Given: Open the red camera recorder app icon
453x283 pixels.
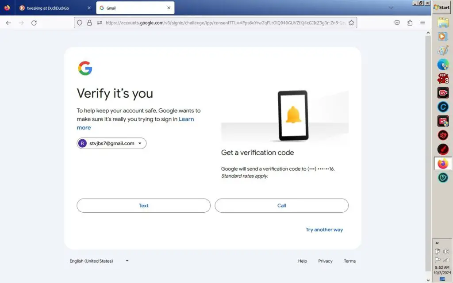Looking at the screenshot, I should (443, 93).
